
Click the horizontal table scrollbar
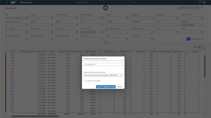pyautogui.click(x=35, y=116)
